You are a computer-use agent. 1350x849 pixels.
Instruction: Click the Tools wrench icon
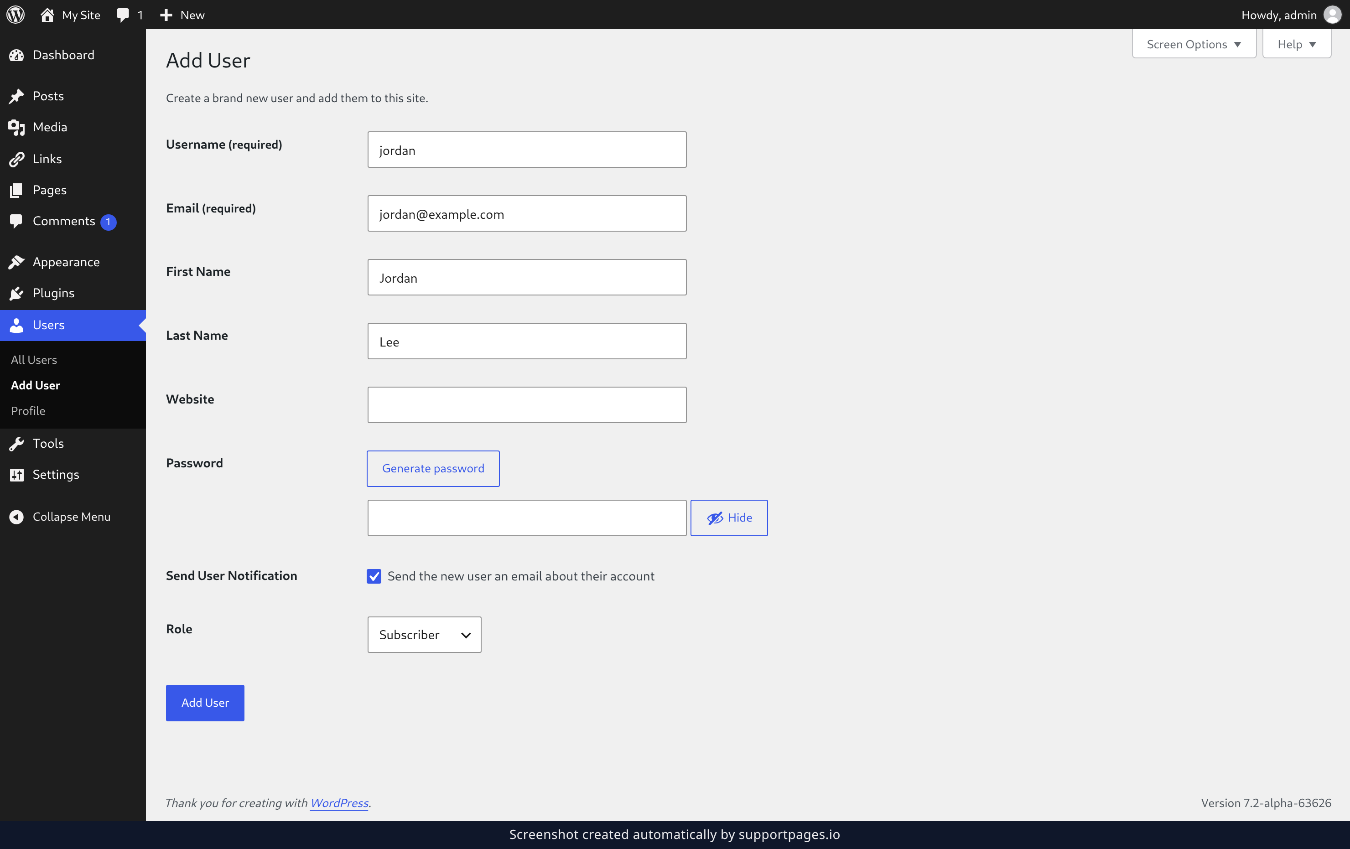pos(16,443)
